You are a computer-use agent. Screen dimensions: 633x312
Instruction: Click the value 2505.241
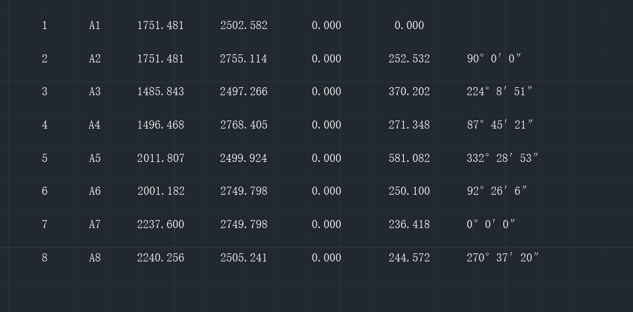244,258
